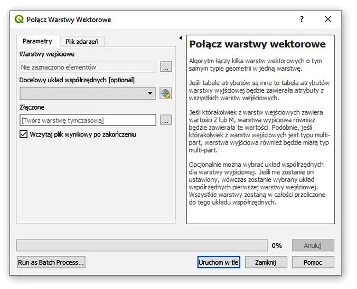Click the help description text panel
The height and width of the screenshot is (289, 357).
click(260, 129)
